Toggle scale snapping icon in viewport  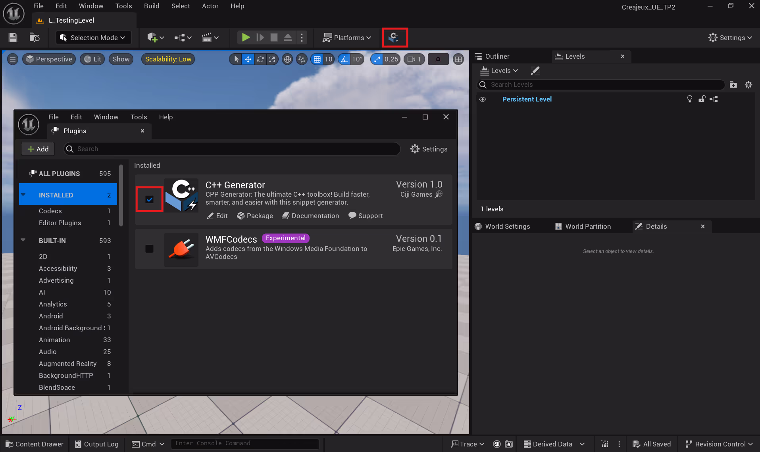376,59
